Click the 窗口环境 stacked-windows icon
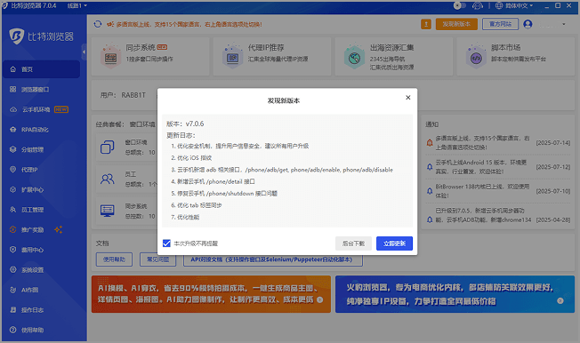580x343 pixels. 108,148
